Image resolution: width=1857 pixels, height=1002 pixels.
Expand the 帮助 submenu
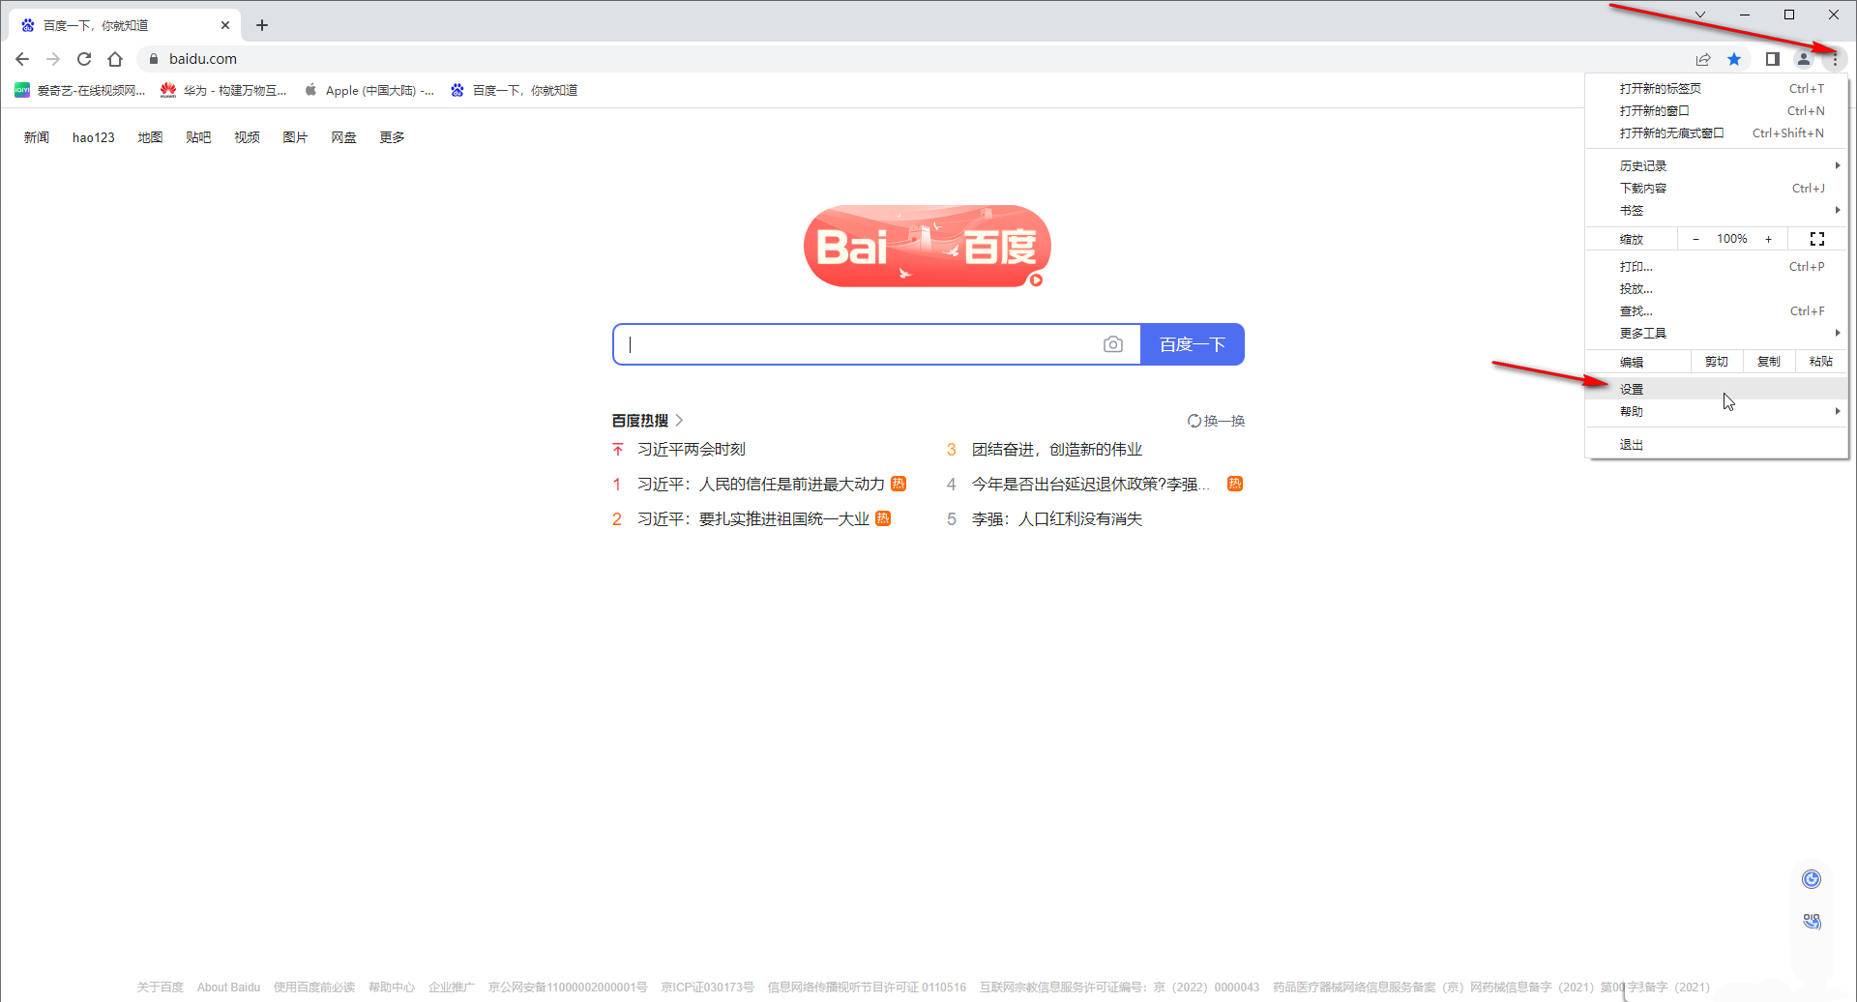click(x=1717, y=411)
